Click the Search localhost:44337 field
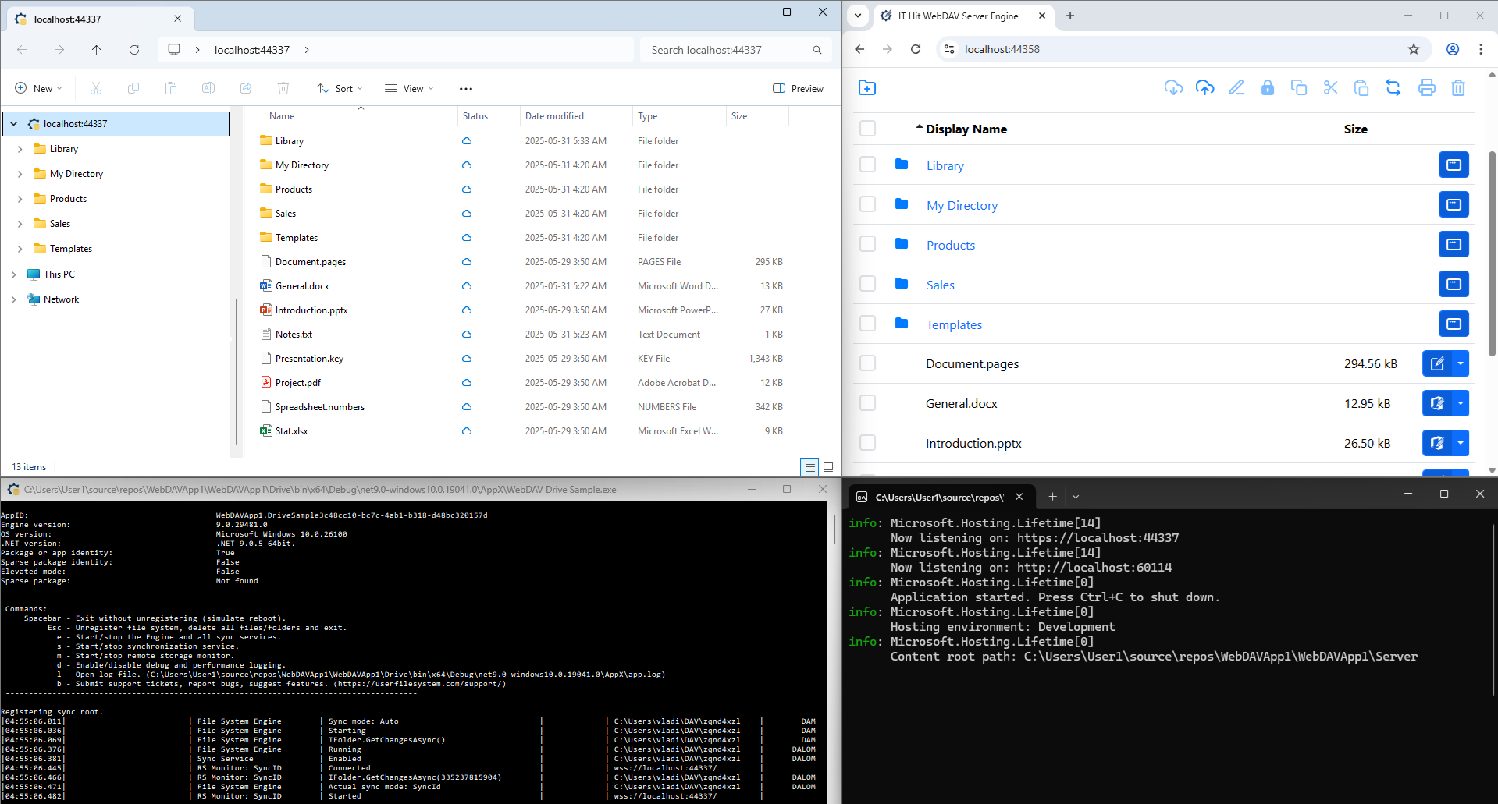The height and width of the screenshot is (804, 1498). (735, 50)
